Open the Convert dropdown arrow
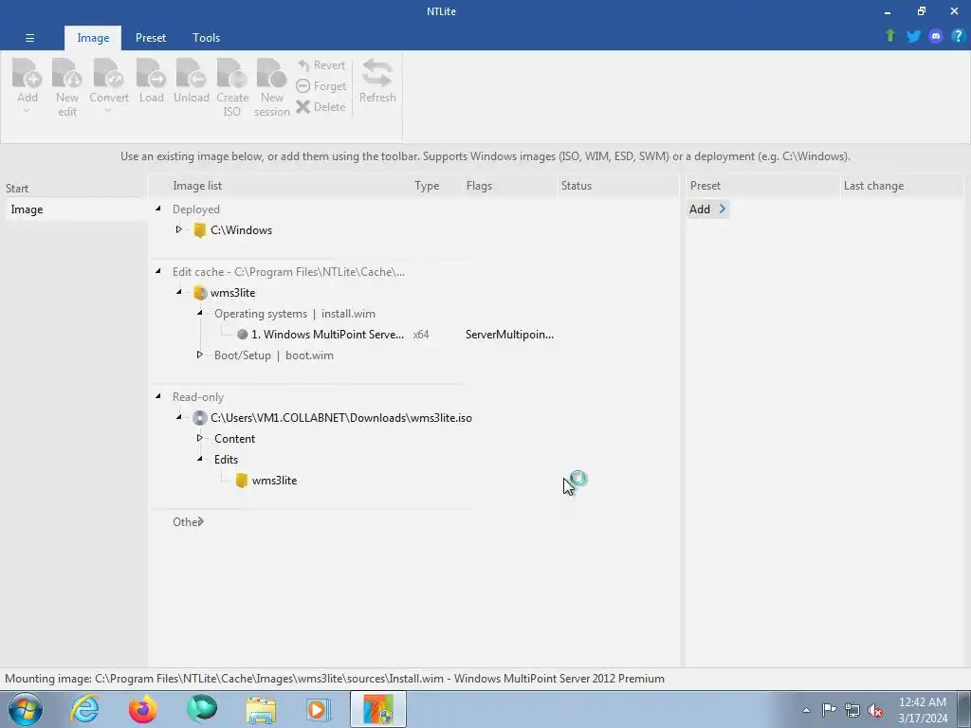The height and width of the screenshot is (728, 971). (x=108, y=112)
